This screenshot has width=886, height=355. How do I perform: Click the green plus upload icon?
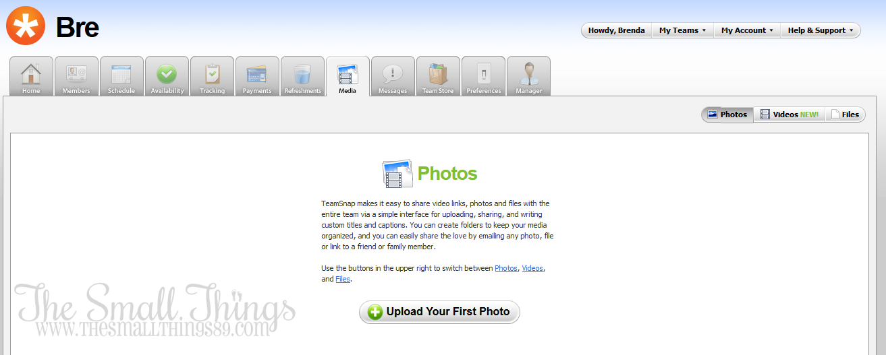point(375,312)
